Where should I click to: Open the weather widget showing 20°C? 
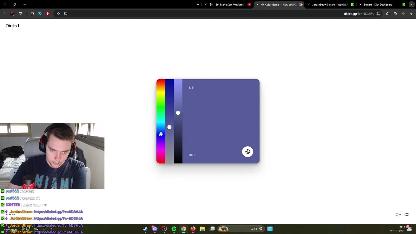[401, 229]
